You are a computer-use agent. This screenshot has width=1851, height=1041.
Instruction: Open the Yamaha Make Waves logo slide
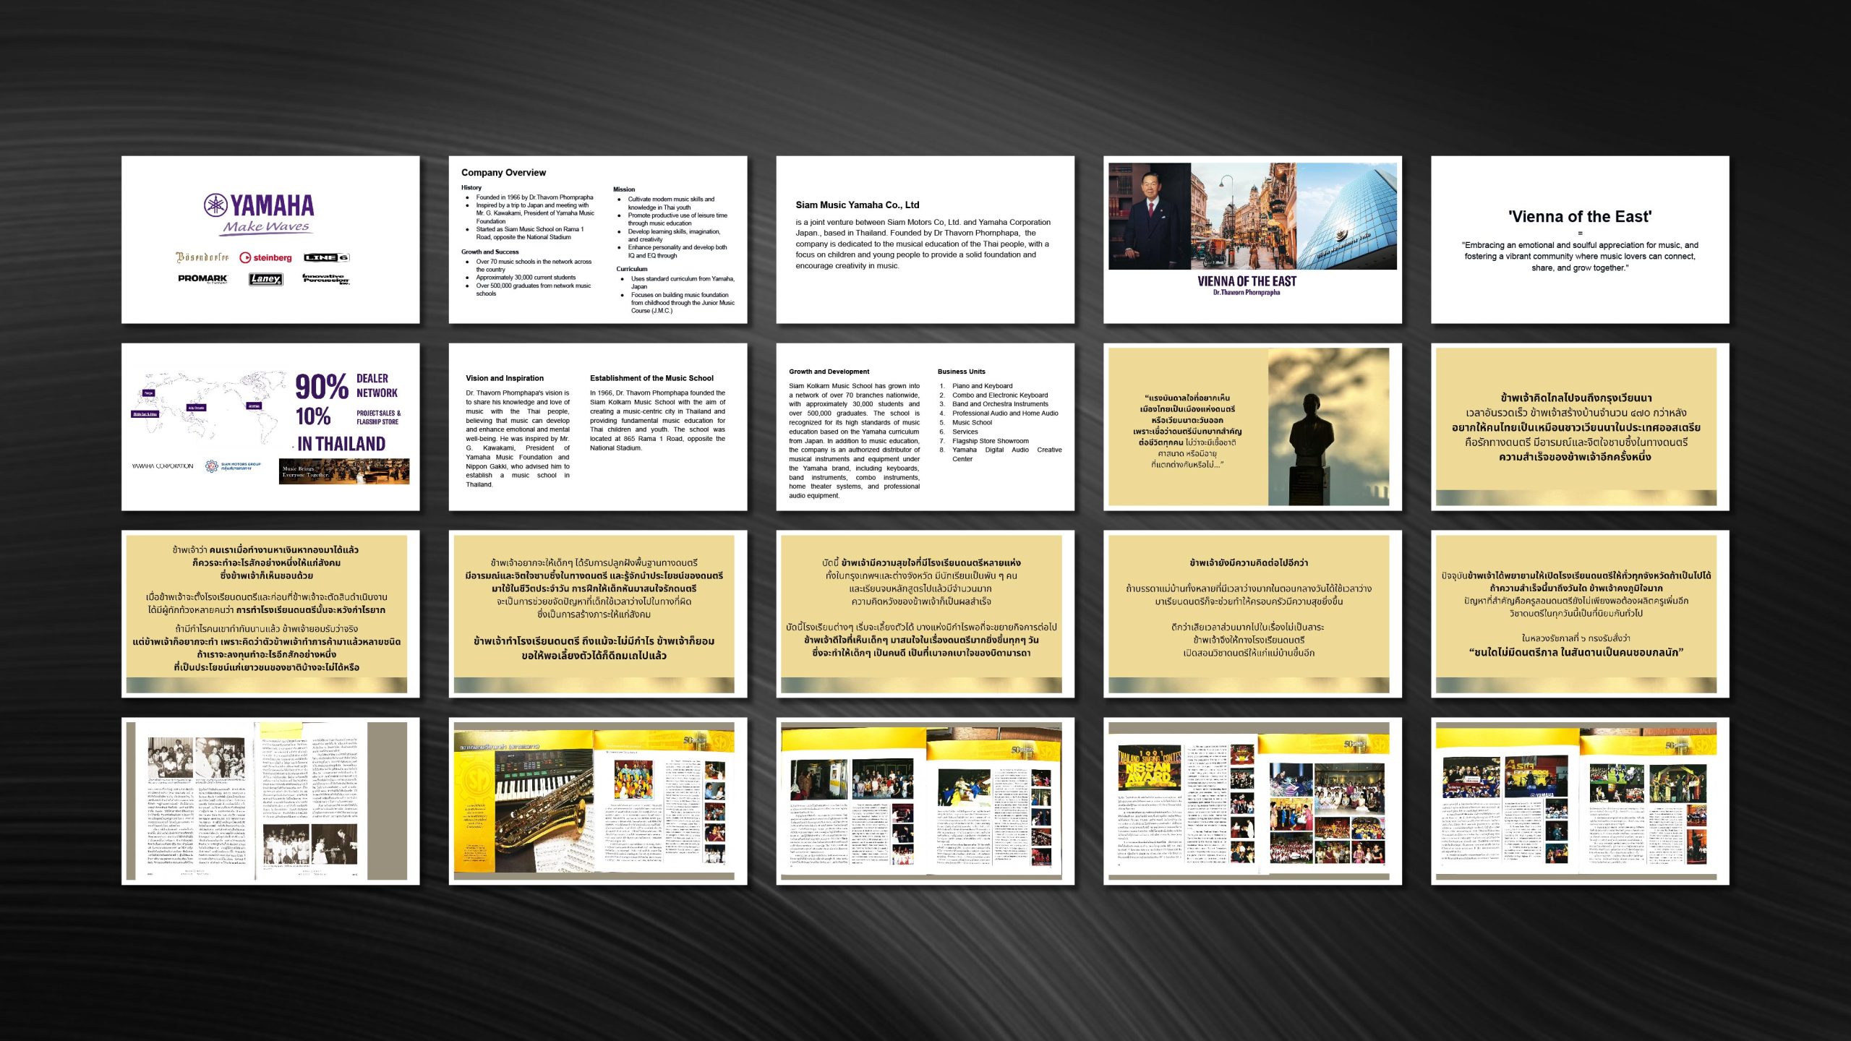click(270, 239)
